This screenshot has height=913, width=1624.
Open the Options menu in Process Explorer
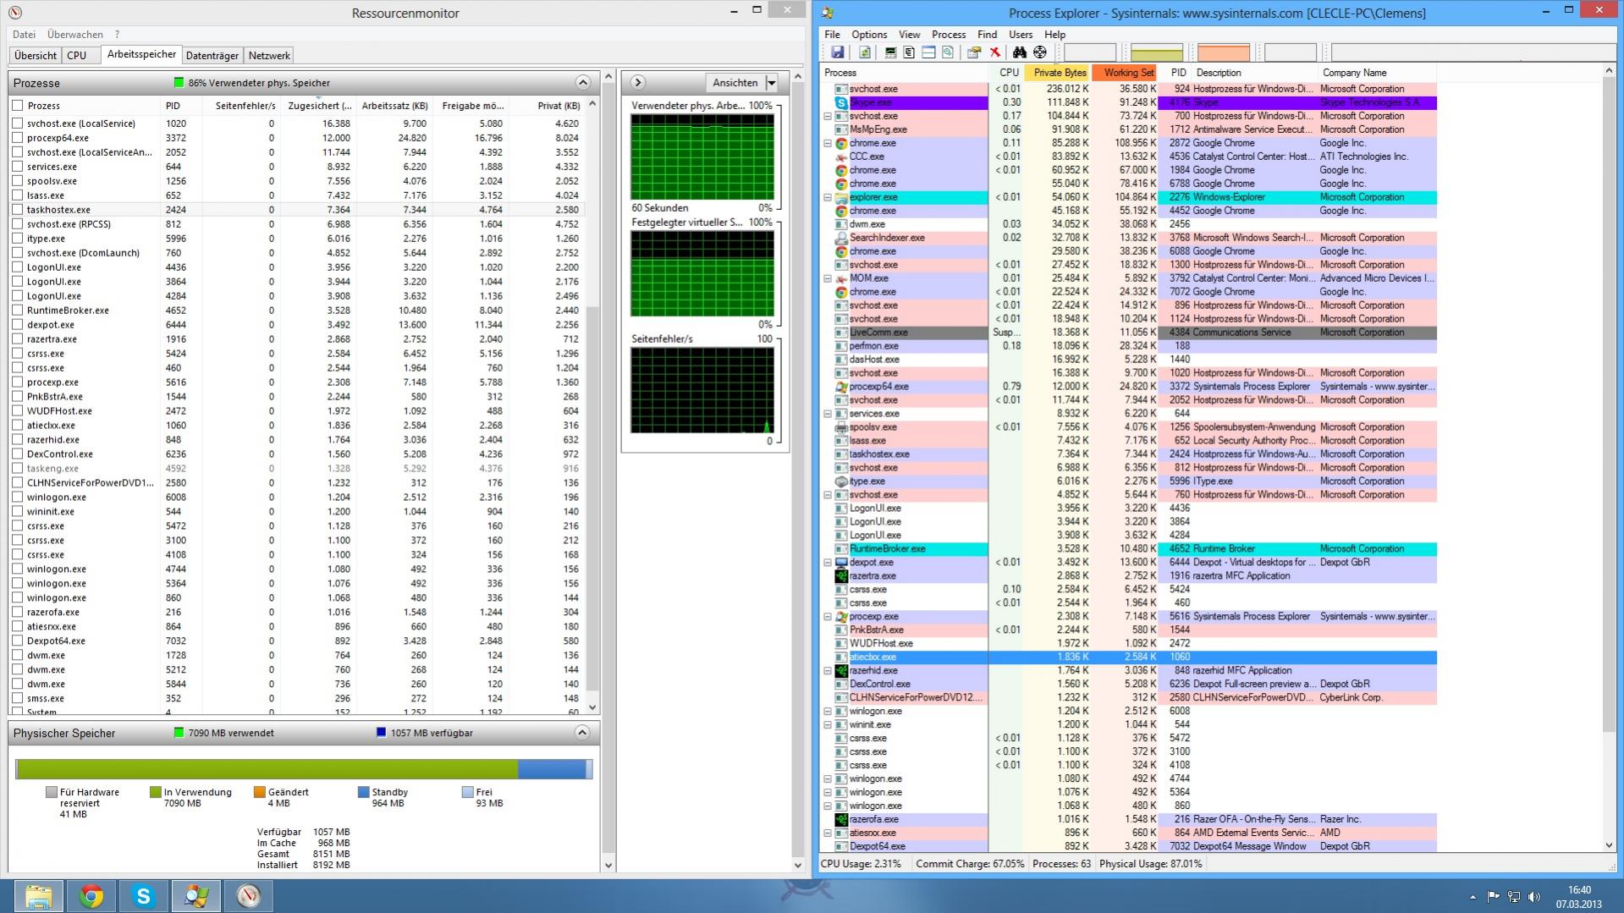click(869, 35)
